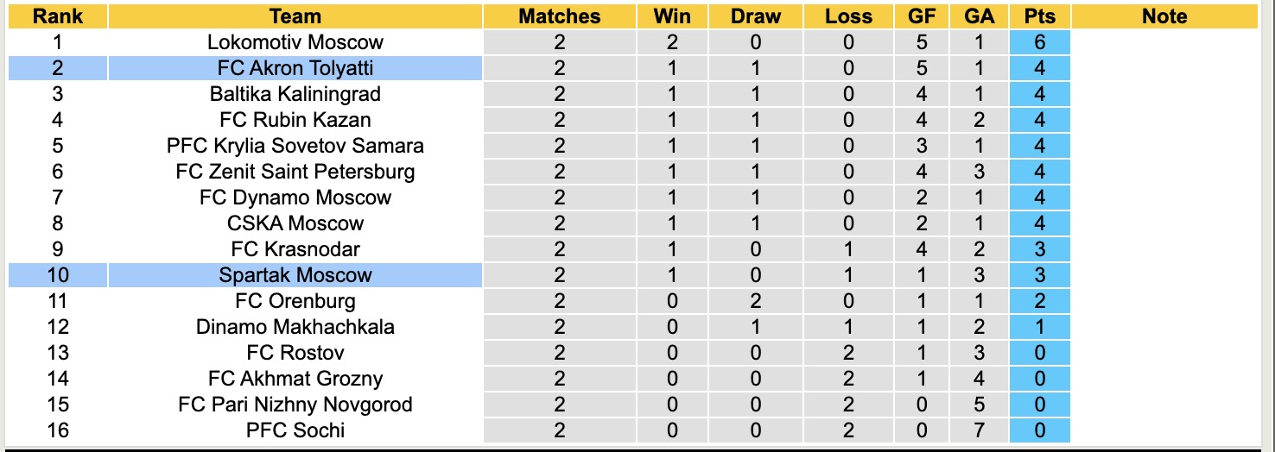The image size is (1275, 452).
Task: Select the Draw column header
Action: tap(755, 16)
